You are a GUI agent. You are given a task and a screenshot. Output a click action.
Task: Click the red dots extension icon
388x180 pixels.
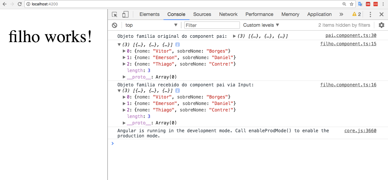coord(376,4)
